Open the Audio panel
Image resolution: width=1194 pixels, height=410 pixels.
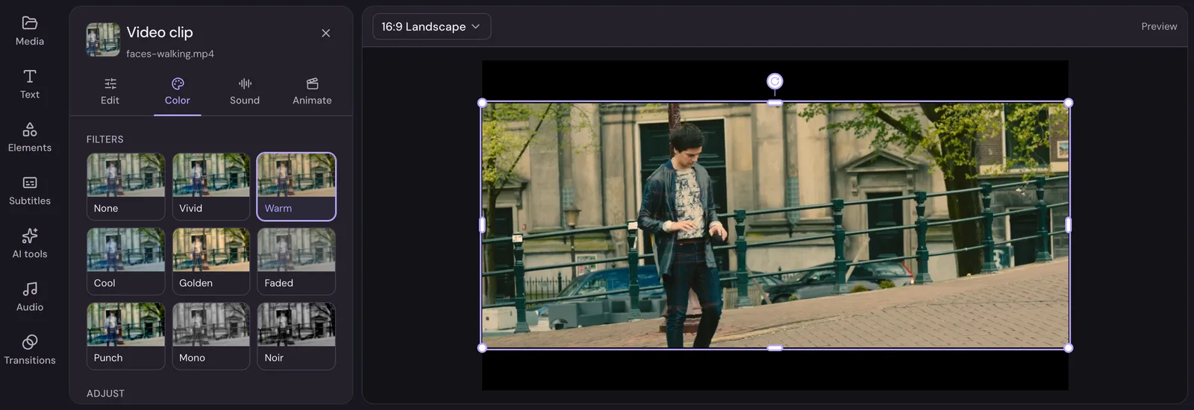point(30,297)
